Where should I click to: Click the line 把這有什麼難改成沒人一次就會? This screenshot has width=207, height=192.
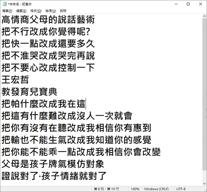click(67, 116)
